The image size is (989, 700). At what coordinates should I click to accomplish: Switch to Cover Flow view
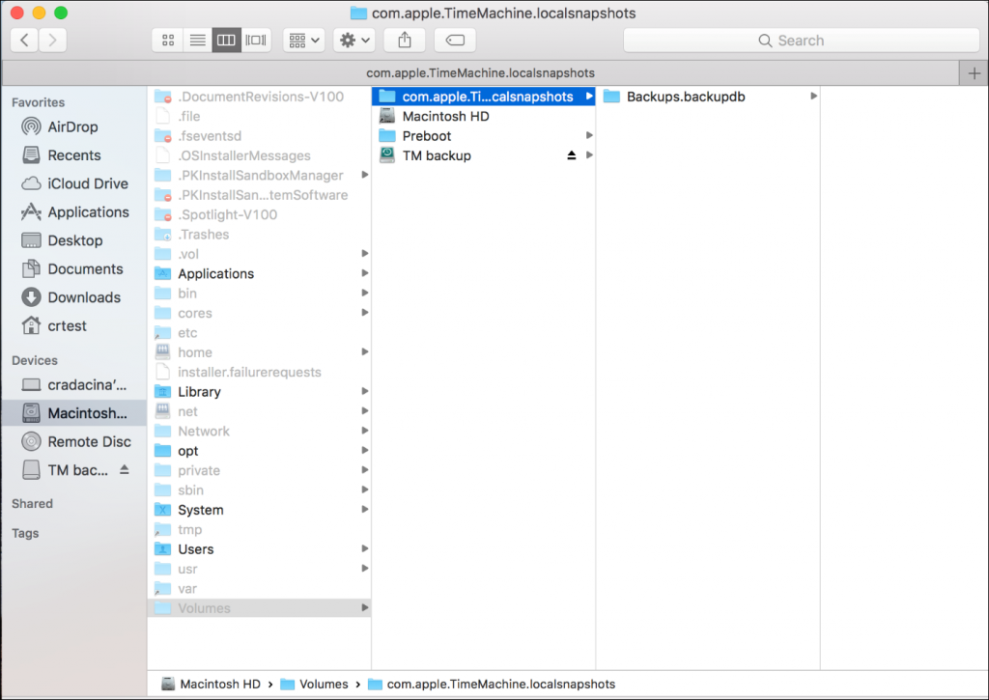(x=255, y=41)
